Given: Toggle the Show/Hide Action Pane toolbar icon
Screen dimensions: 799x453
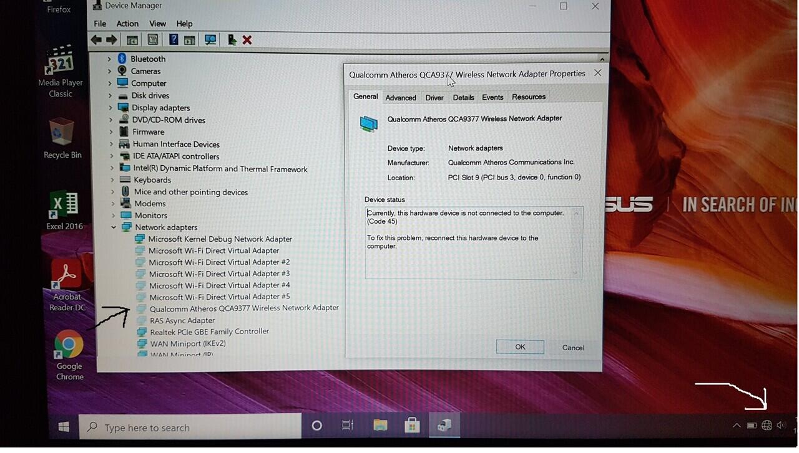Looking at the screenshot, I should 189,40.
